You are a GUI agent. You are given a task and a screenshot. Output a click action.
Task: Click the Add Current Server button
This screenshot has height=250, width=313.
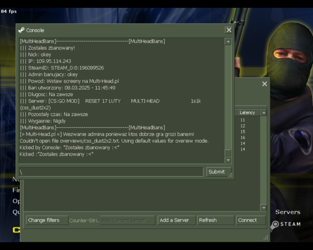[x=127, y=220]
